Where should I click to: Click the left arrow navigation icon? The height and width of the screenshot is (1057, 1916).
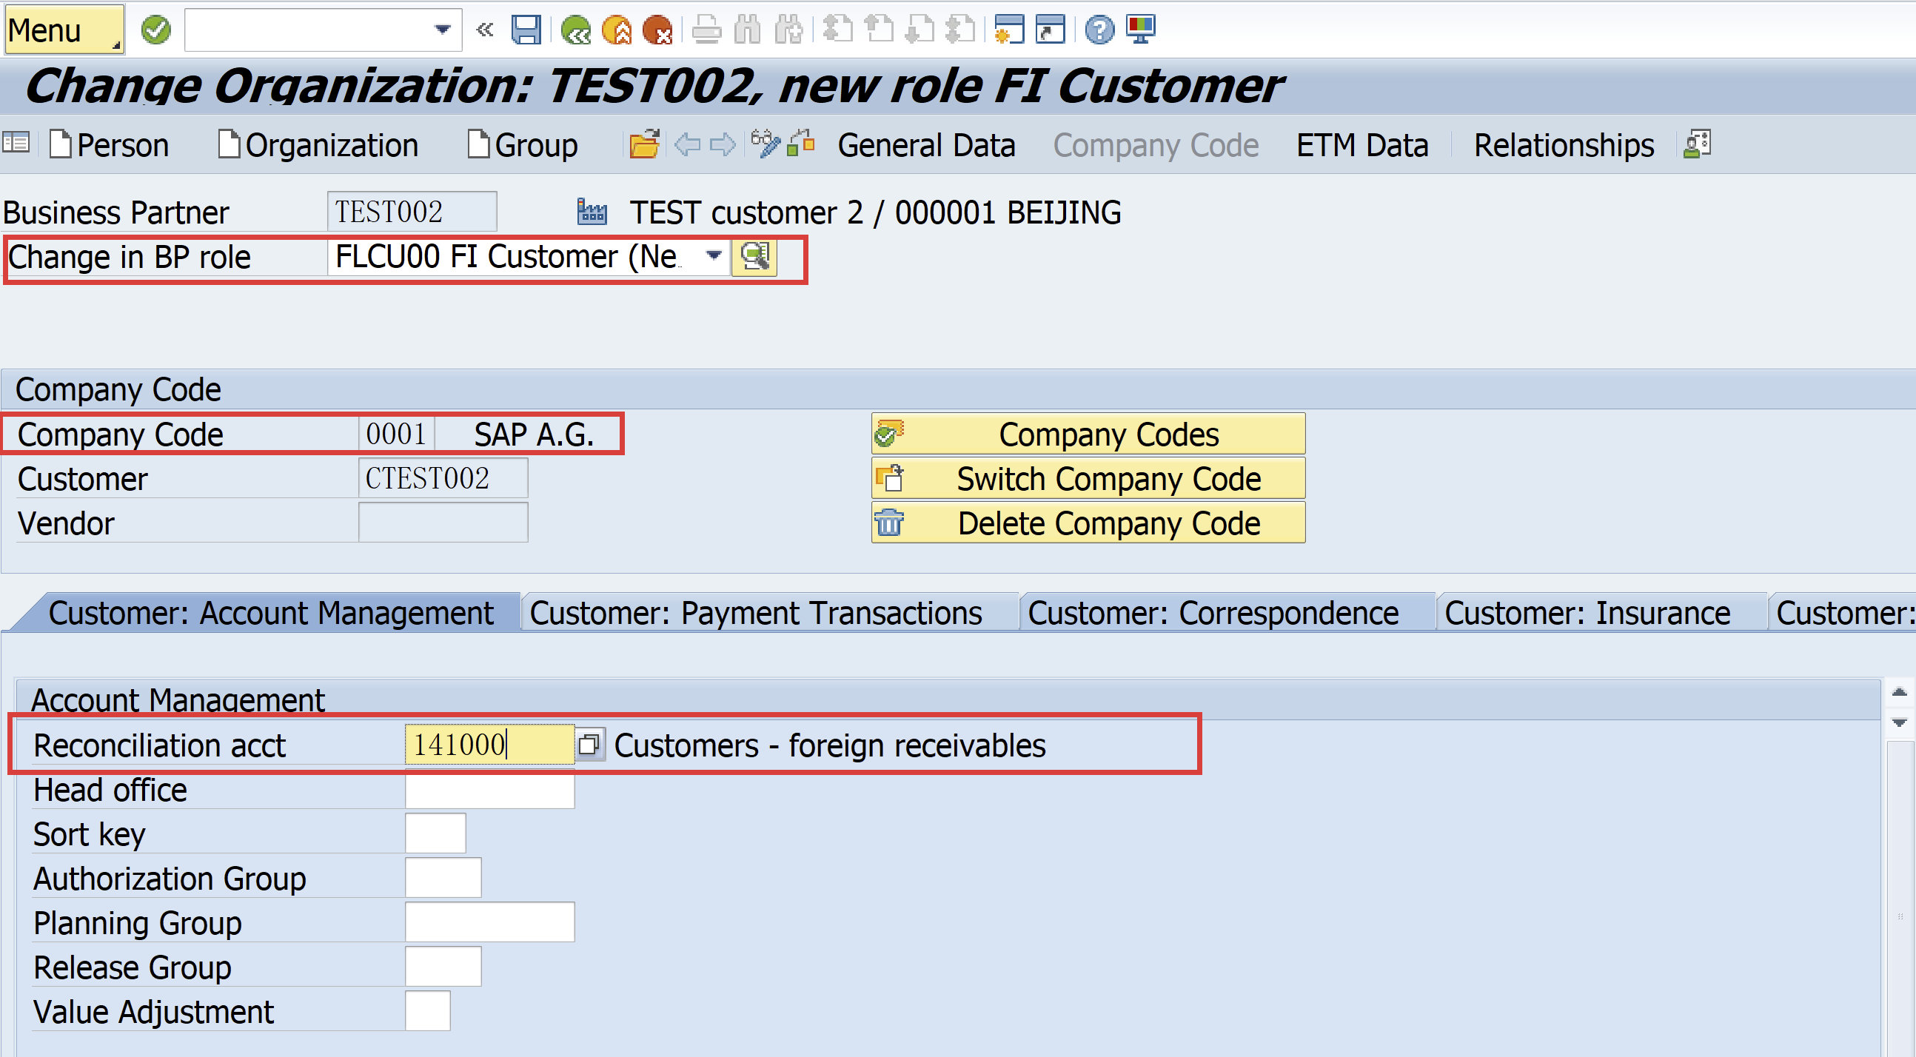click(x=687, y=144)
